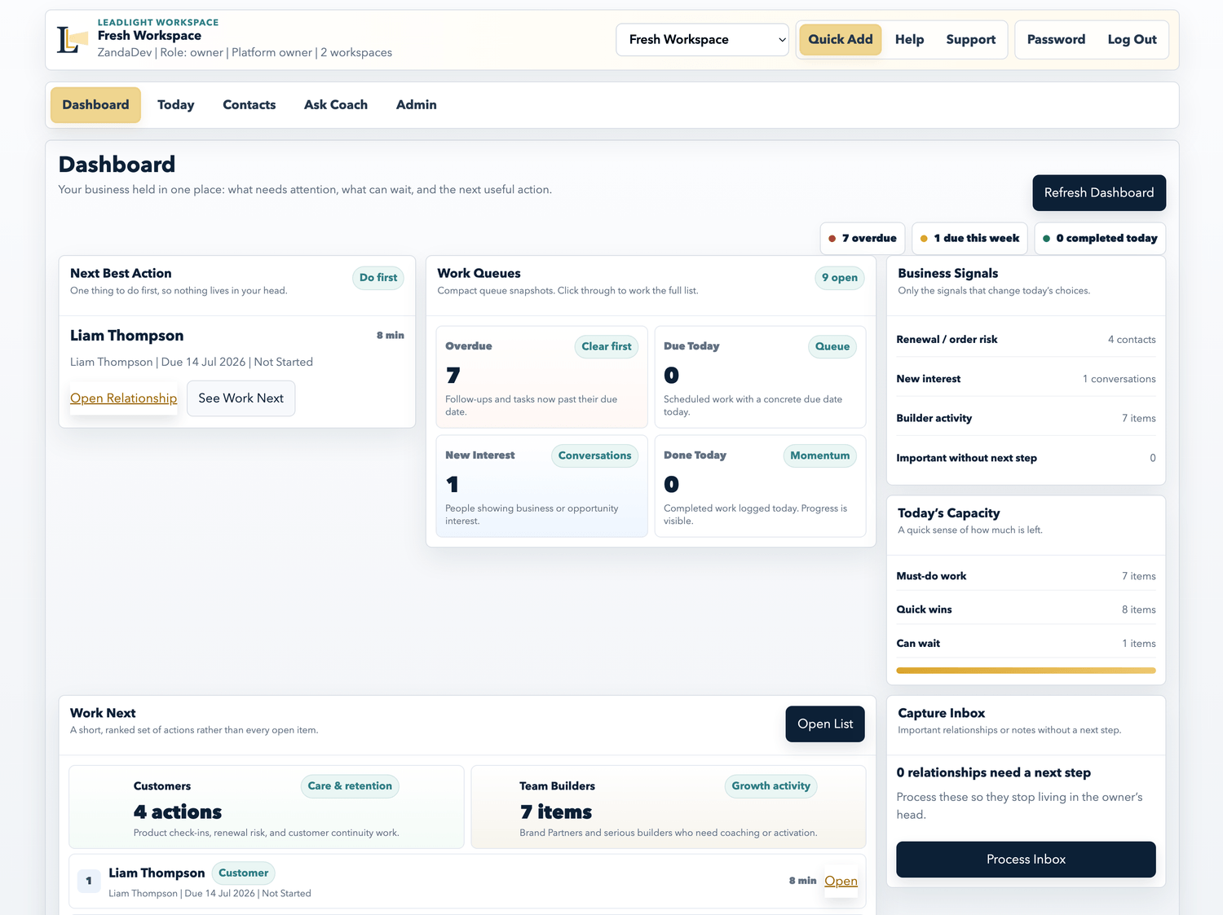Click the Clear first badge

pos(607,346)
